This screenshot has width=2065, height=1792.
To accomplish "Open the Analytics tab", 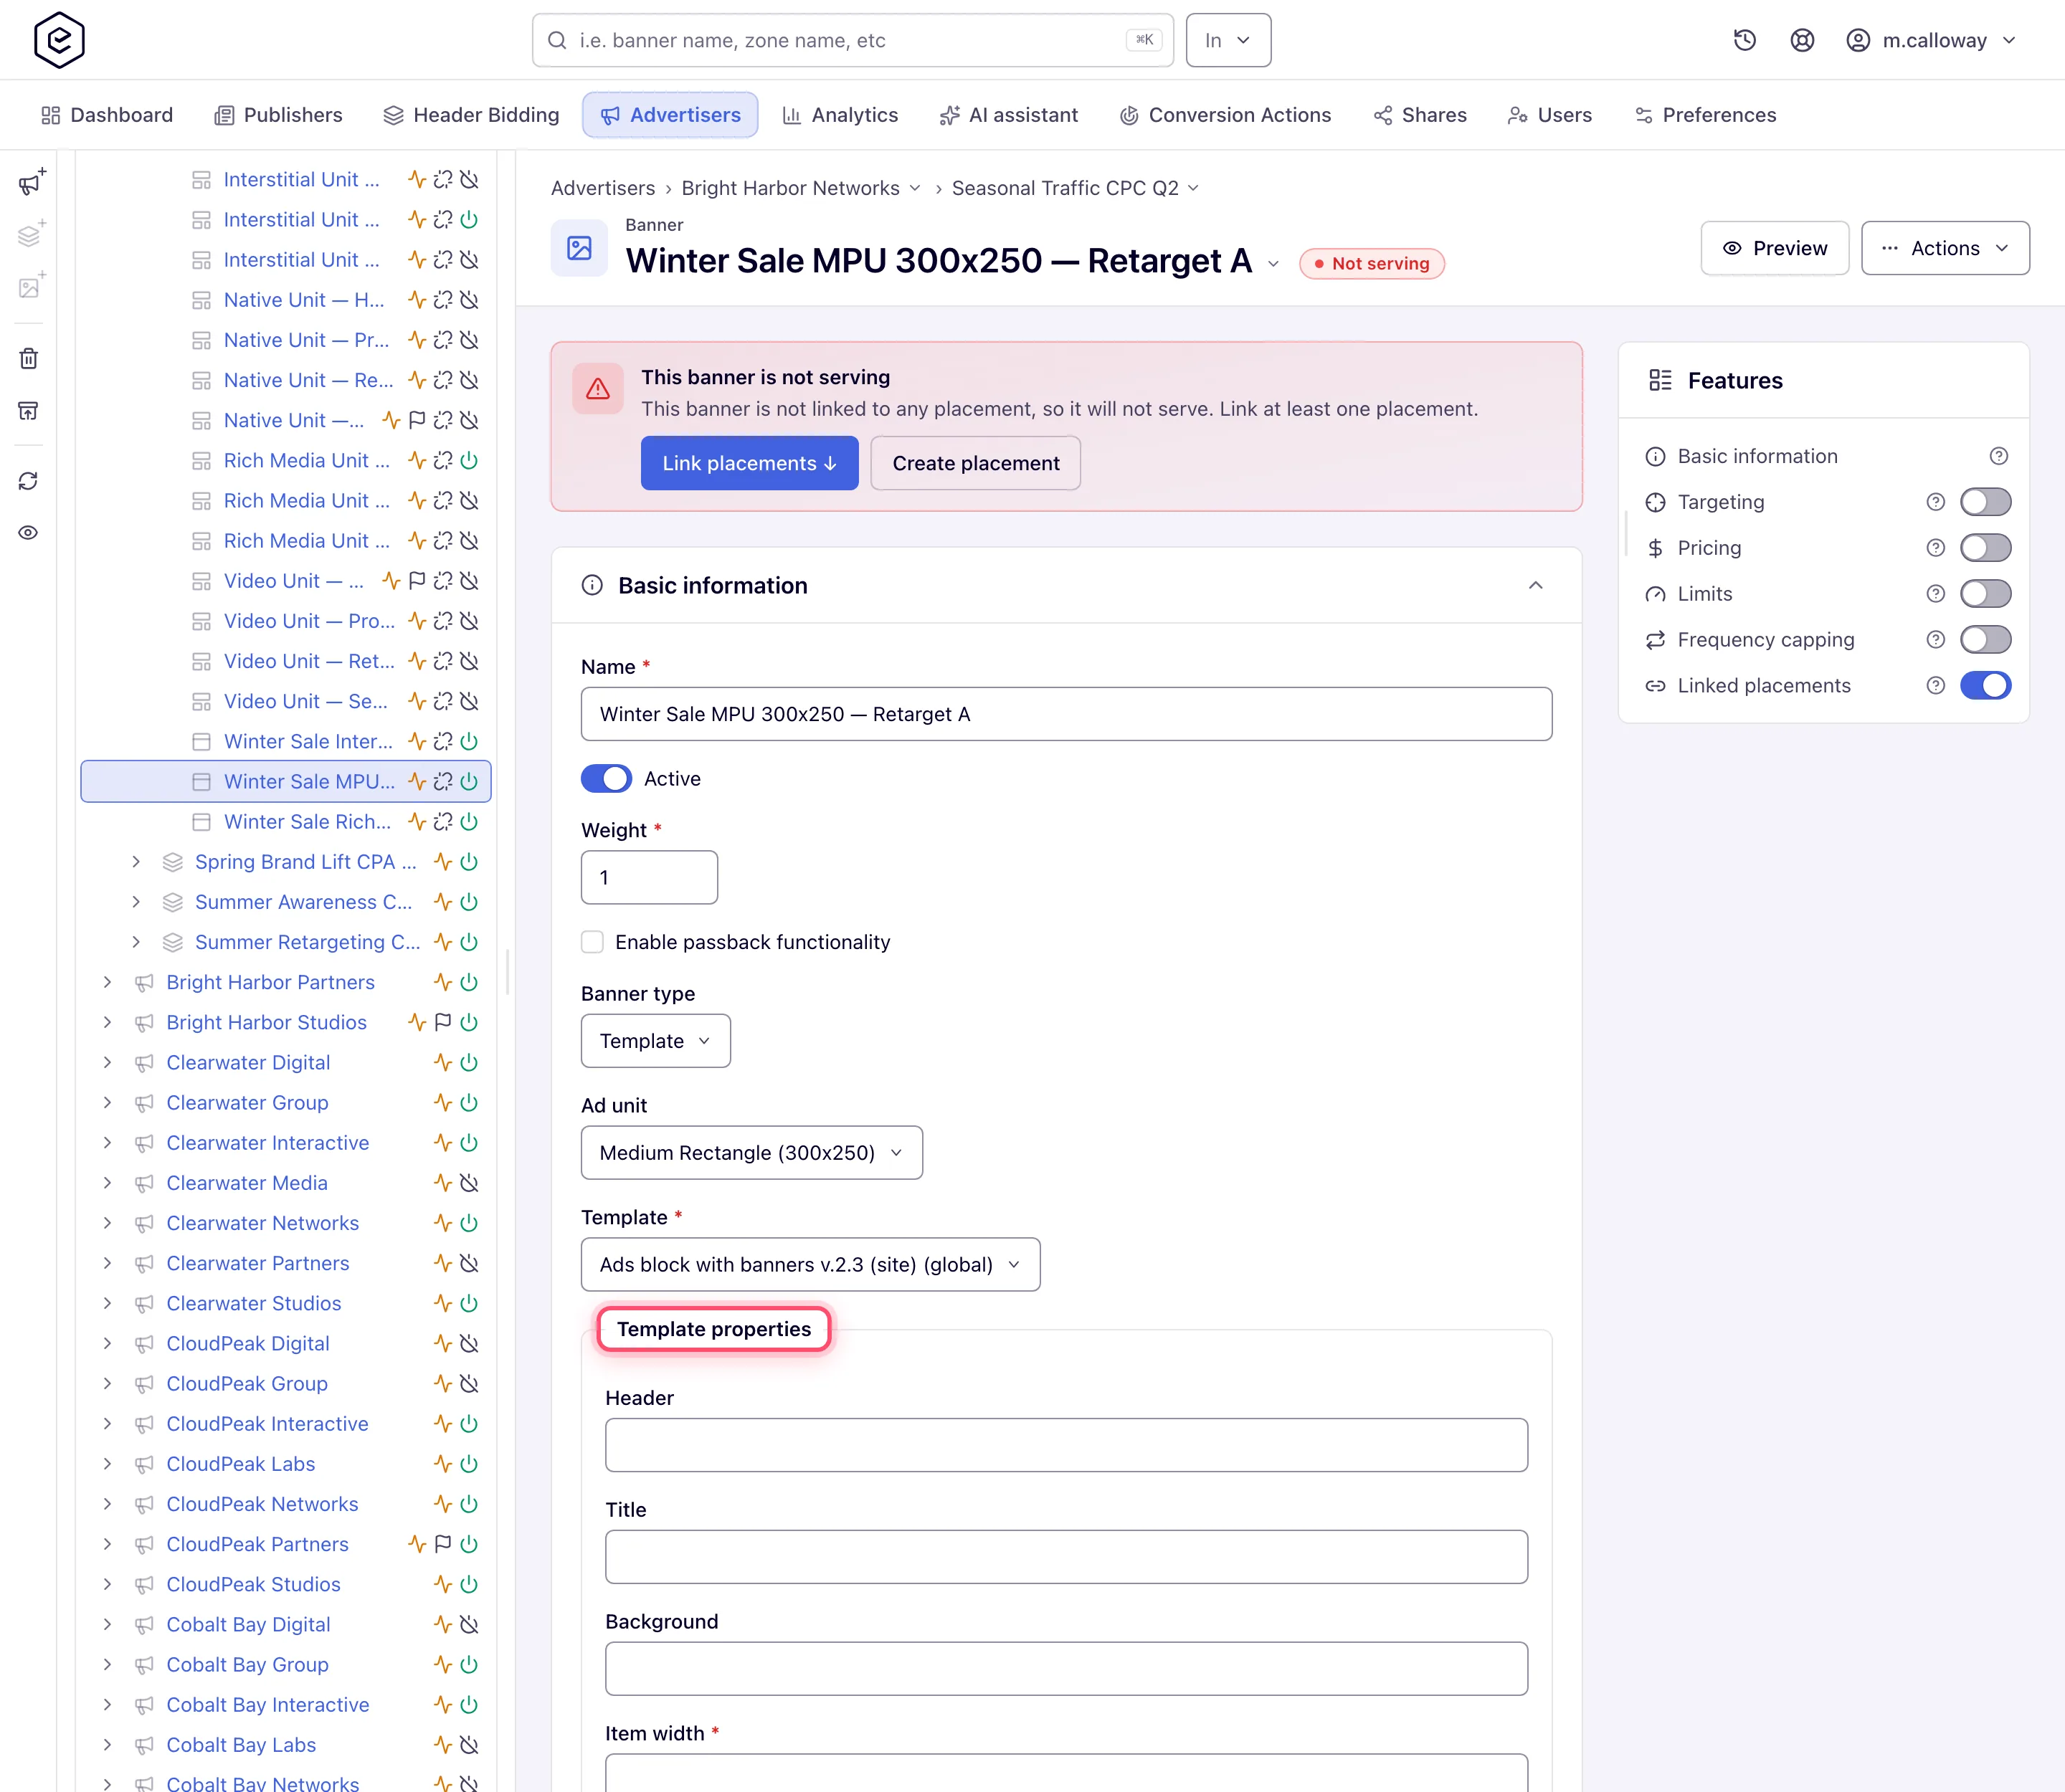I will [x=840, y=115].
